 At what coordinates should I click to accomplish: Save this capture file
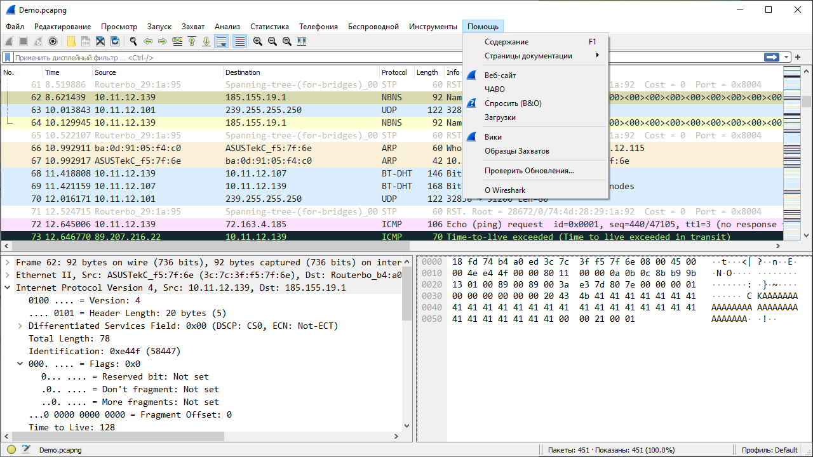click(86, 41)
